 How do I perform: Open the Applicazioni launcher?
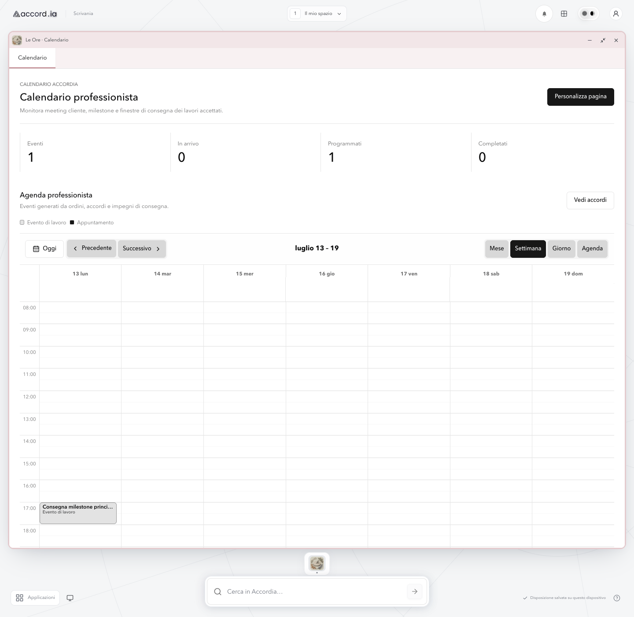coord(35,598)
